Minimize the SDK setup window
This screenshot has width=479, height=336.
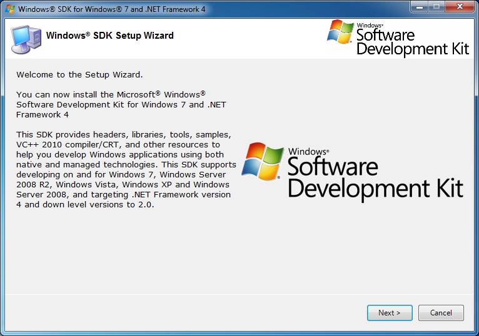(x=420, y=6)
